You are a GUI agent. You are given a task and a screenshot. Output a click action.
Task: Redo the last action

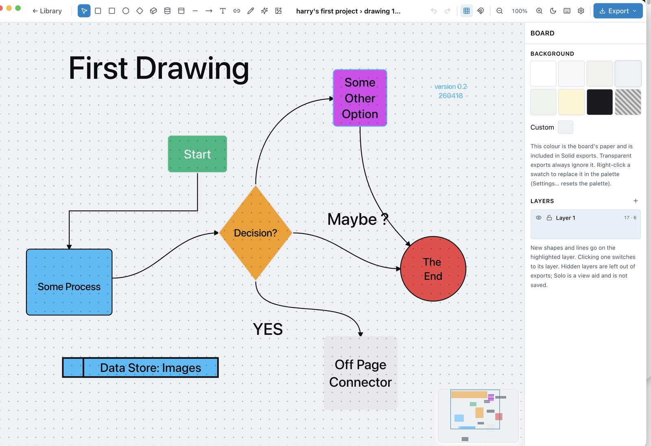[x=448, y=11]
